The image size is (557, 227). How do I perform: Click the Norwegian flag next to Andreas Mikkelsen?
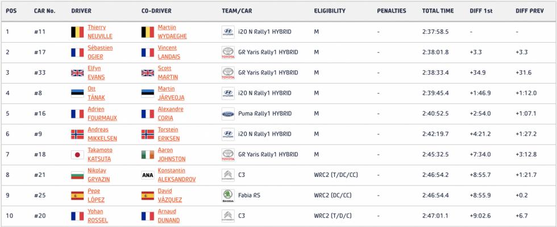[77, 134]
